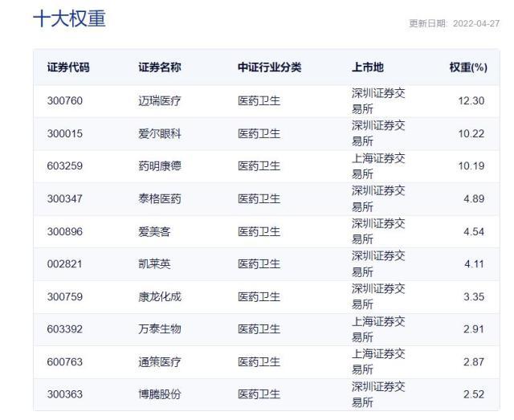Click the 万泰生物 security name
Viewport: 514px width, 420px height.
point(159,329)
